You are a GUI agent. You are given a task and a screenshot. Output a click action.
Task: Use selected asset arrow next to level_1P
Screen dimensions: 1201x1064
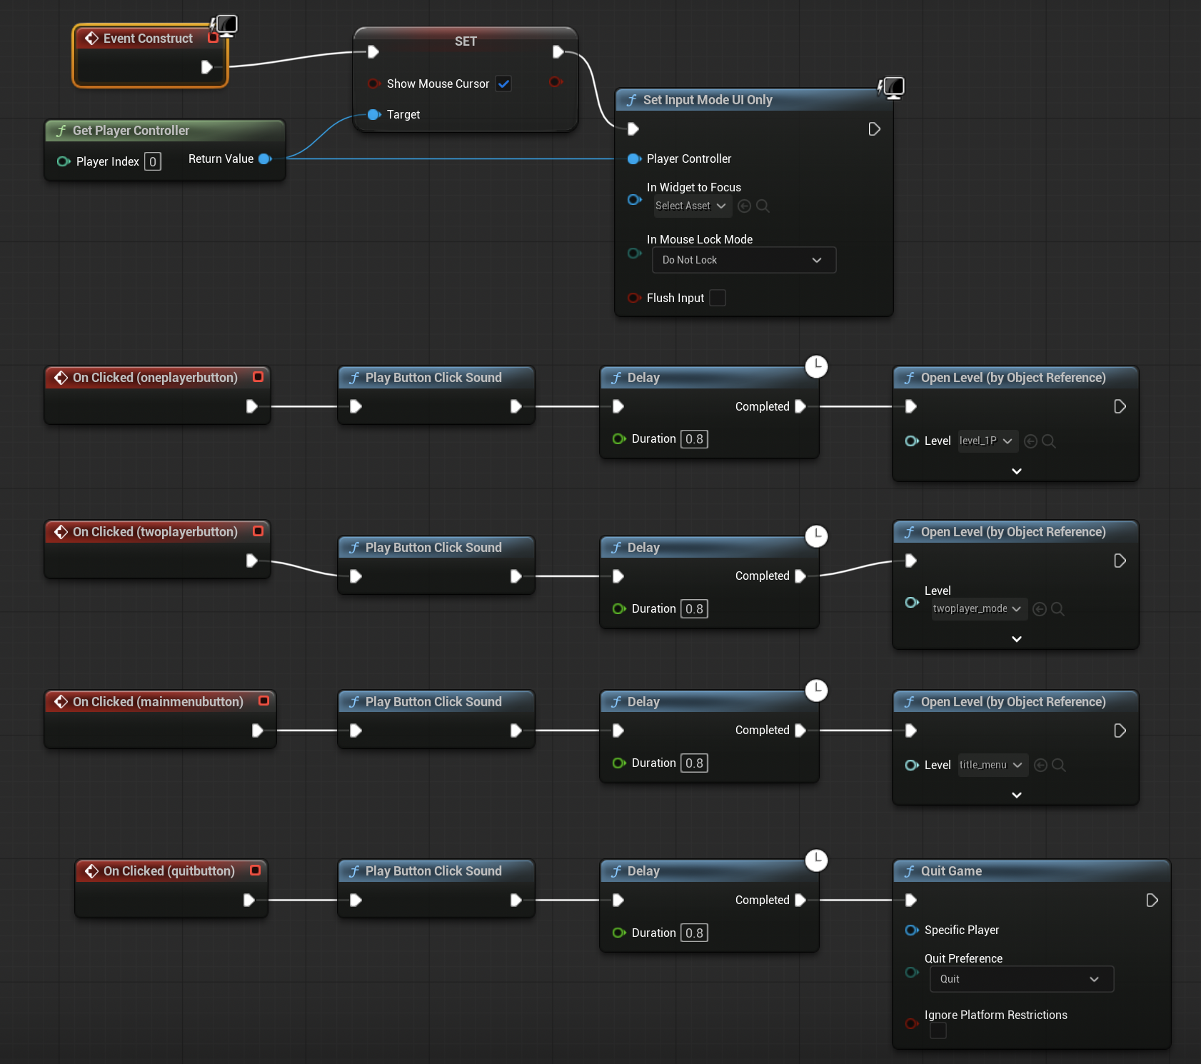(1030, 441)
